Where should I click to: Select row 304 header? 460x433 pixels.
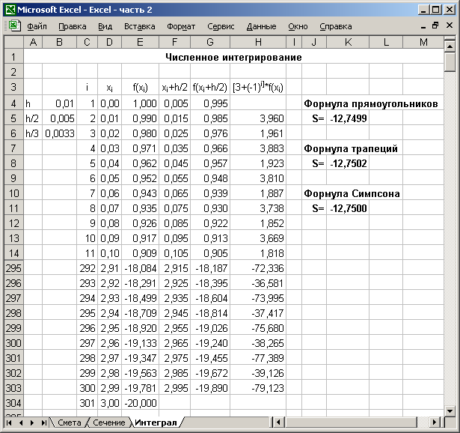click(13, 403)
